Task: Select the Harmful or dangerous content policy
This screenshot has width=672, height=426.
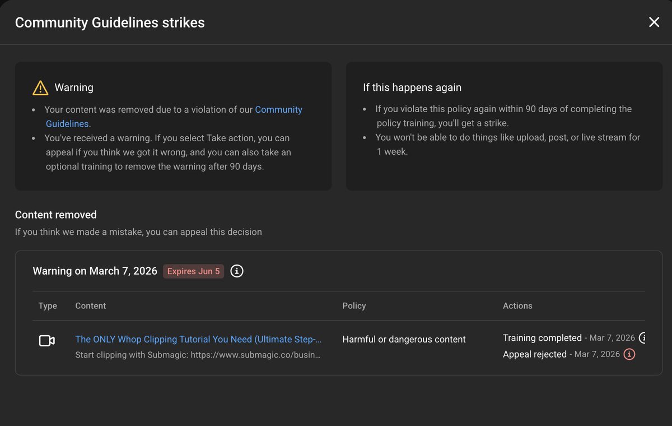Action: click(x=404, y=339)
